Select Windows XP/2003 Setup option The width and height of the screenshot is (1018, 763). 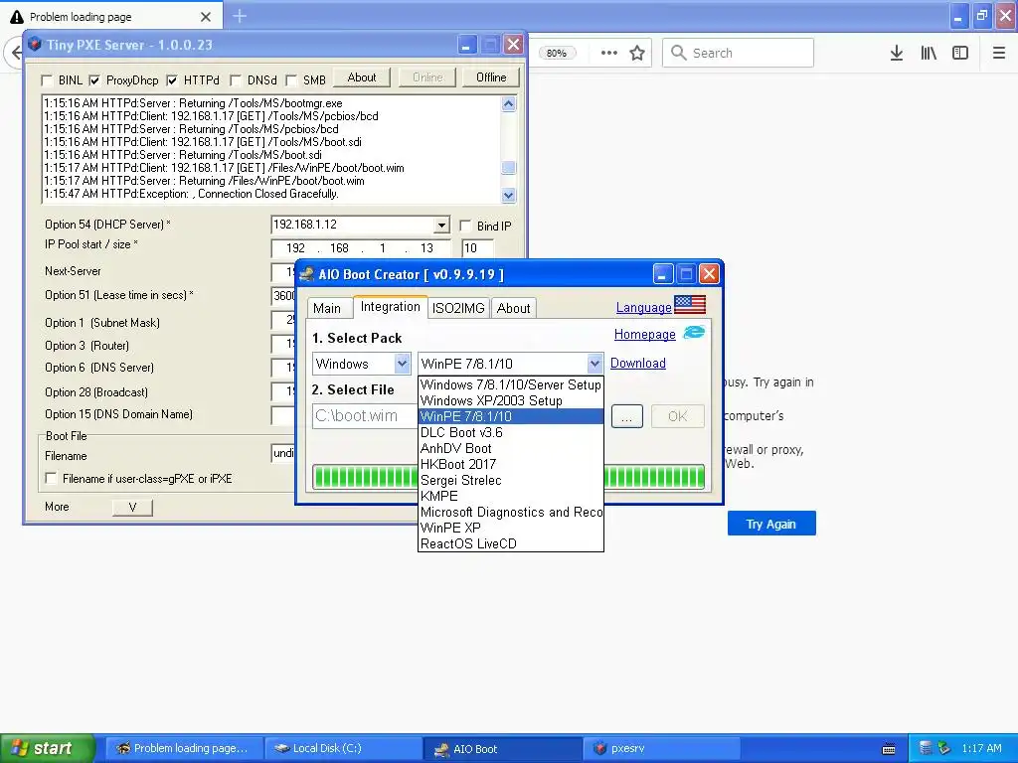tap(510, 401)
